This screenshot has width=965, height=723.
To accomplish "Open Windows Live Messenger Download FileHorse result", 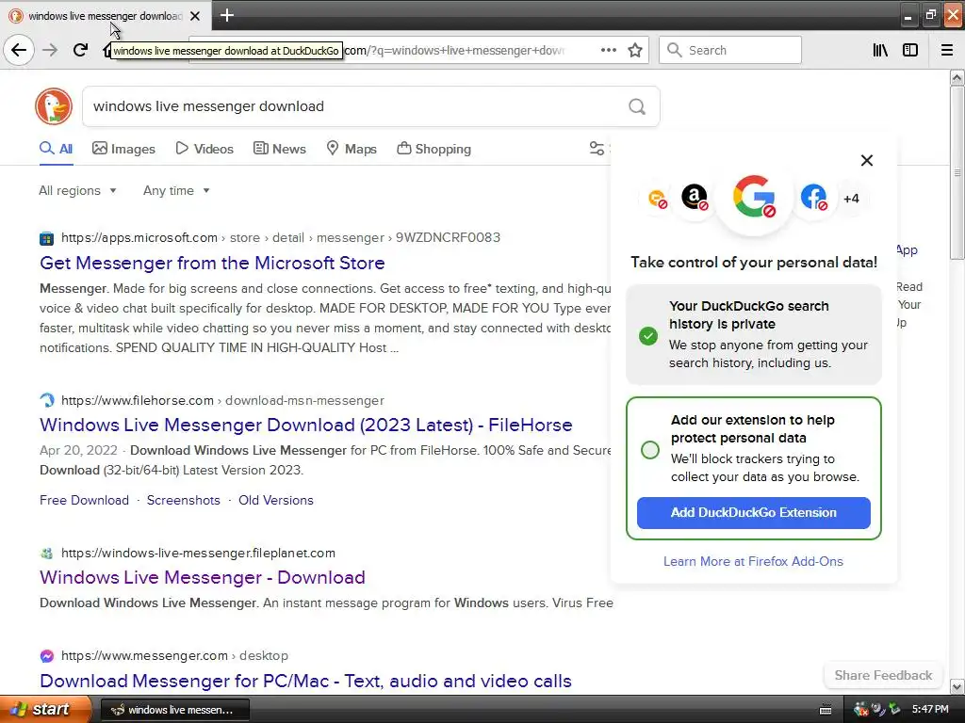I will pos(306,425).
